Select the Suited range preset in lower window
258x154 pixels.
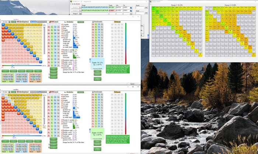[x=30, y=141]
